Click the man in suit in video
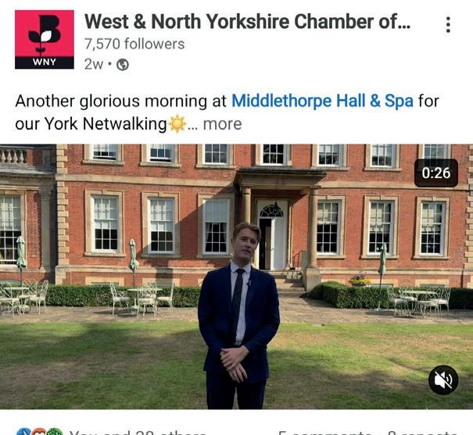Screen dimensions: 473x435 pos(238,316)
